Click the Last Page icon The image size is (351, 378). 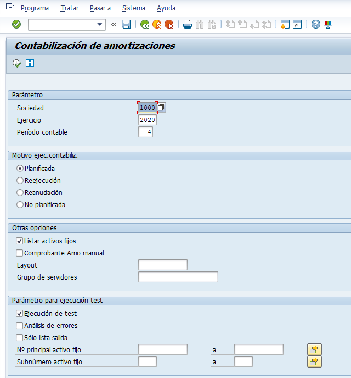(x=267, y=24)
